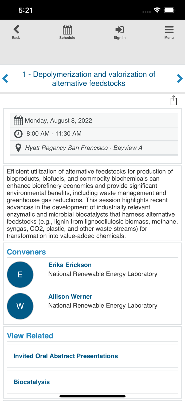
Task: Tap Allison Werner's avatar circle W
Action: (x=20, y=306)
